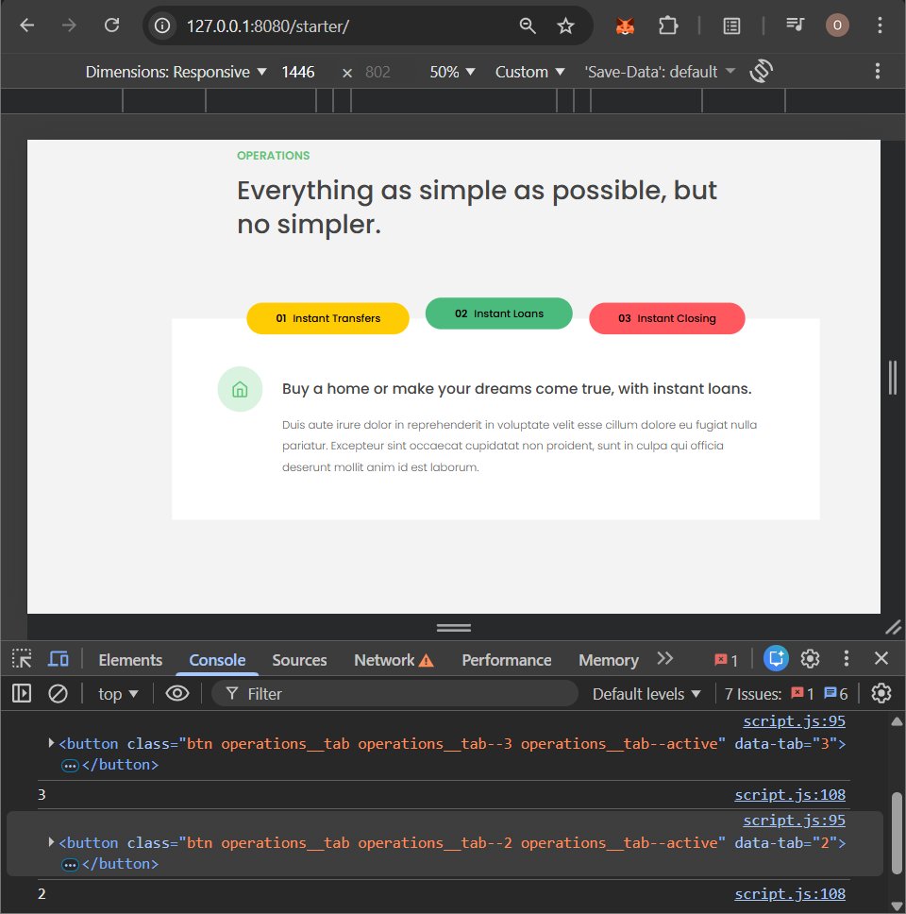Switch to the Sources tab
This screenshot has width=906, height=914.
(x=299, y=659)
